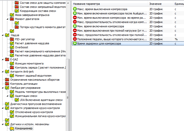Toggle the PID-регулятор status checkbox
Screen dimensions: 184x131
pyautogui.click(x=12, y=39)
